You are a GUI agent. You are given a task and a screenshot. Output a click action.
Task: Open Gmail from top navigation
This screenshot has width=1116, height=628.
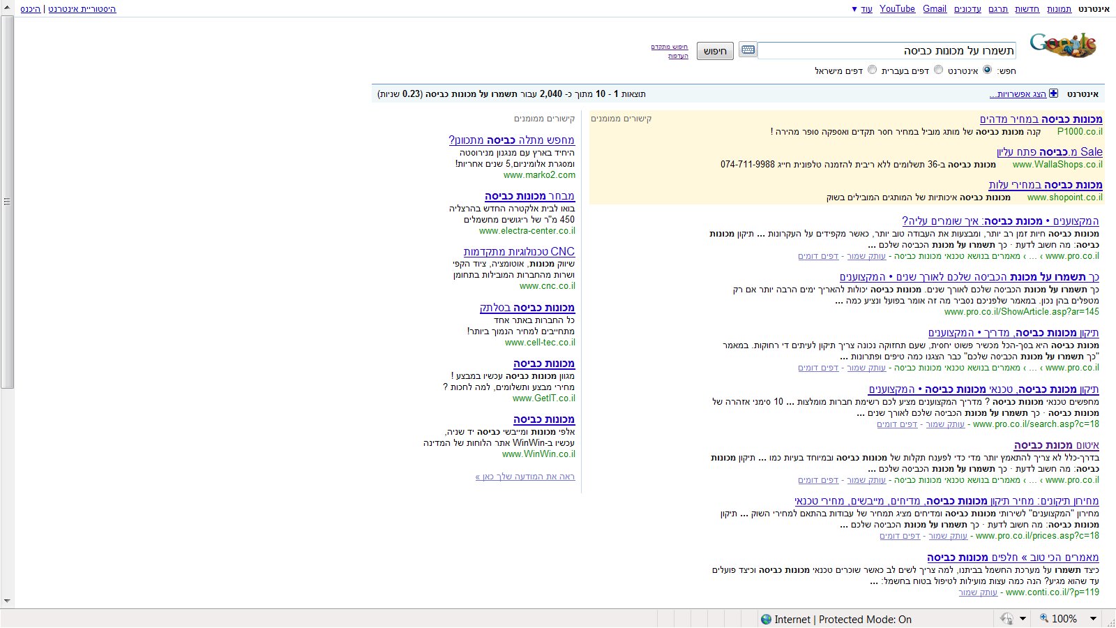pos(935,9)
